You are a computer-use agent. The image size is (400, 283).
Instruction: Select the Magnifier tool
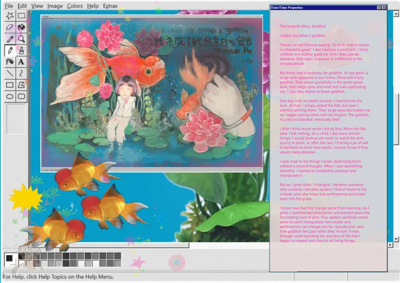point(21,39)
